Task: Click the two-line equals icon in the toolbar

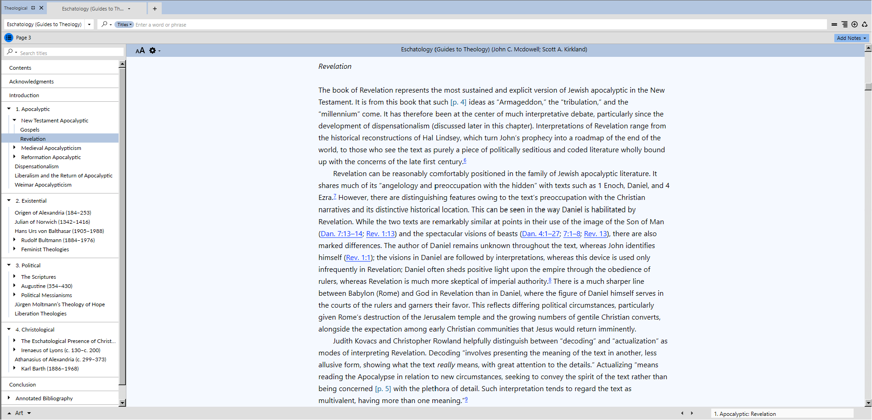Action: pyautogui.click(x=834, y=25)
